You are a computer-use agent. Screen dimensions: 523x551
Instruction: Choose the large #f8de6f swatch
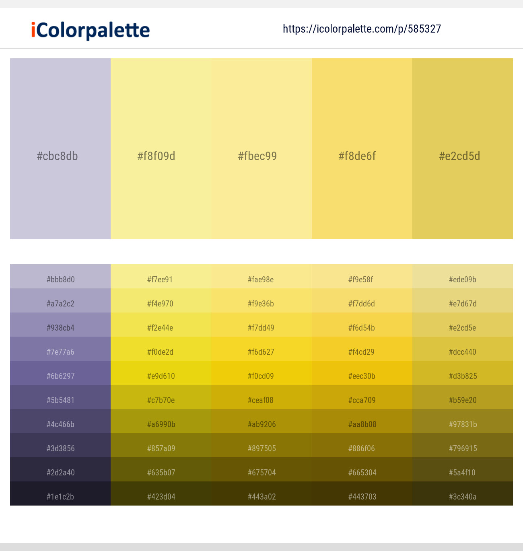pos(362,149)
